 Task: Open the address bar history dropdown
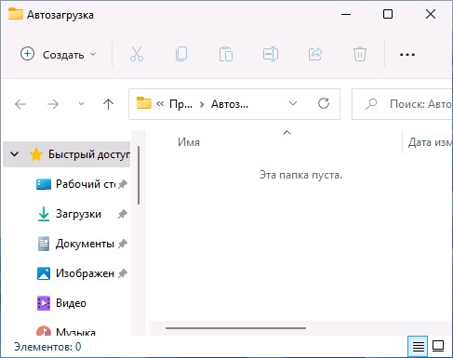tap(293, 103)
